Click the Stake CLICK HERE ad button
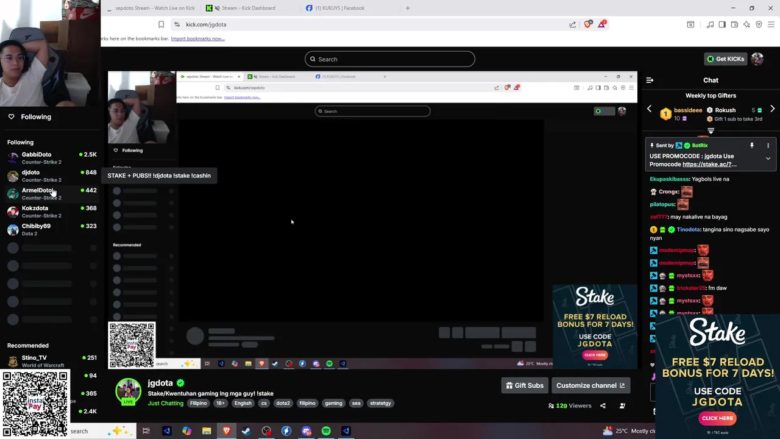Image resolution: width=780 pixels, height=439 pixels. pyautogui.click(x=717, y=418)
